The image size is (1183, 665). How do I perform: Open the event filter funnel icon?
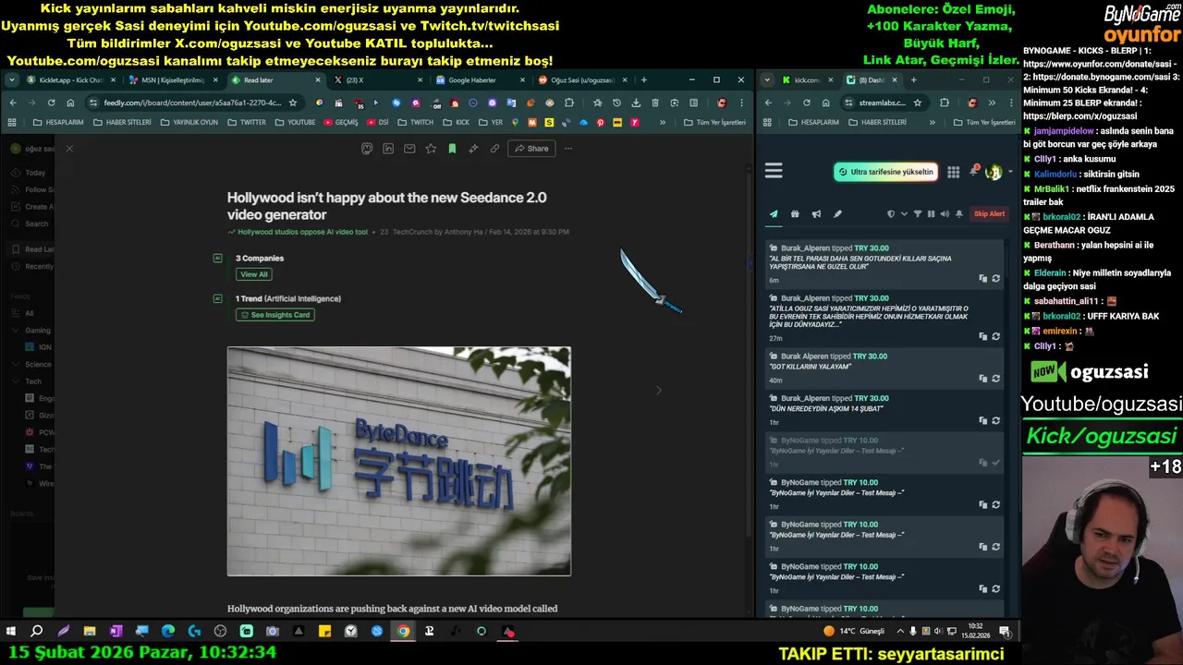(x=918, y=214)
